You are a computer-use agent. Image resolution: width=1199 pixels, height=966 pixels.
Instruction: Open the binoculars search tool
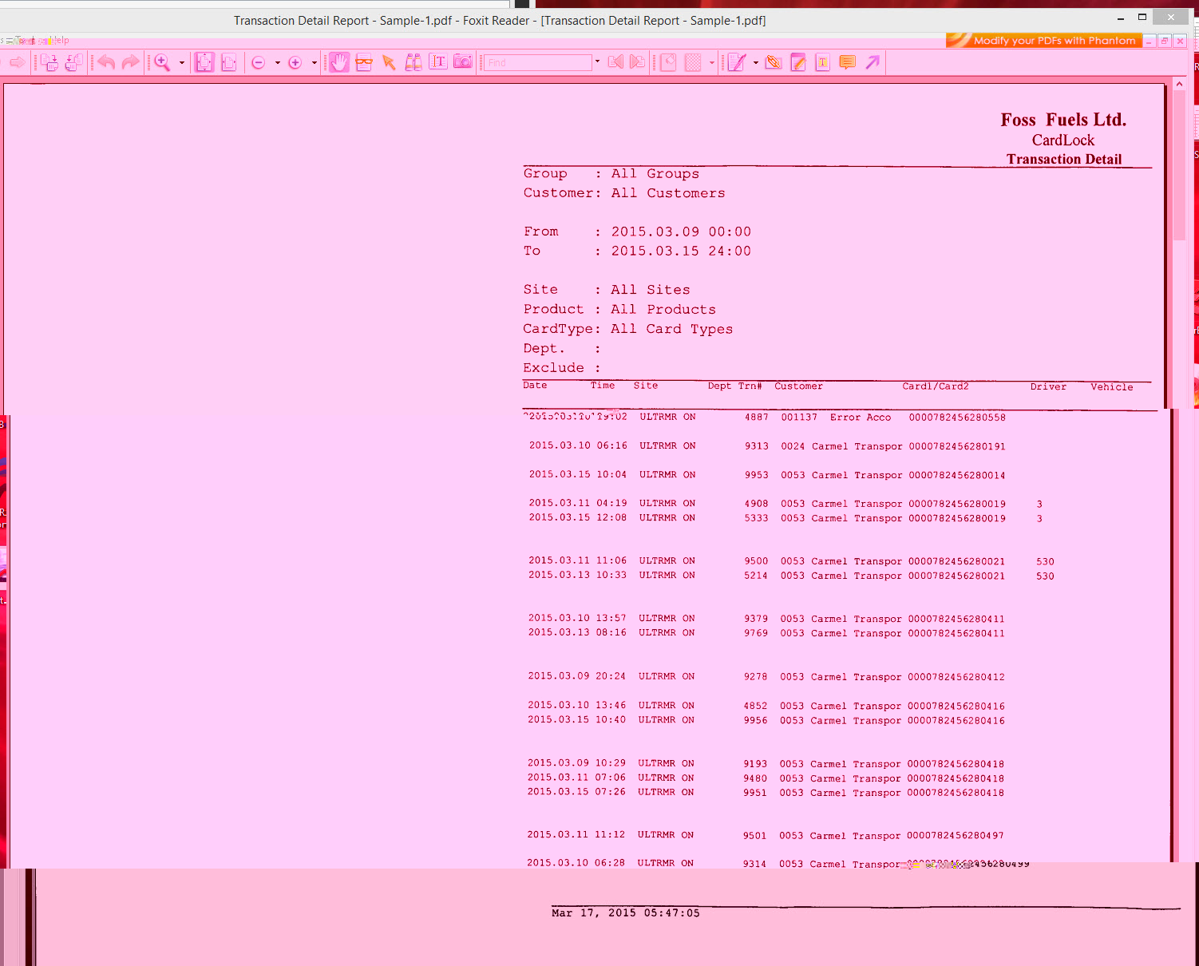tap(414, 62)
